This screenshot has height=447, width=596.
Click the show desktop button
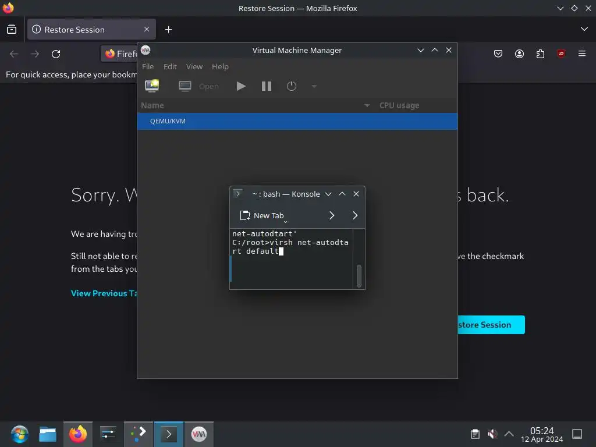(577, 434)
